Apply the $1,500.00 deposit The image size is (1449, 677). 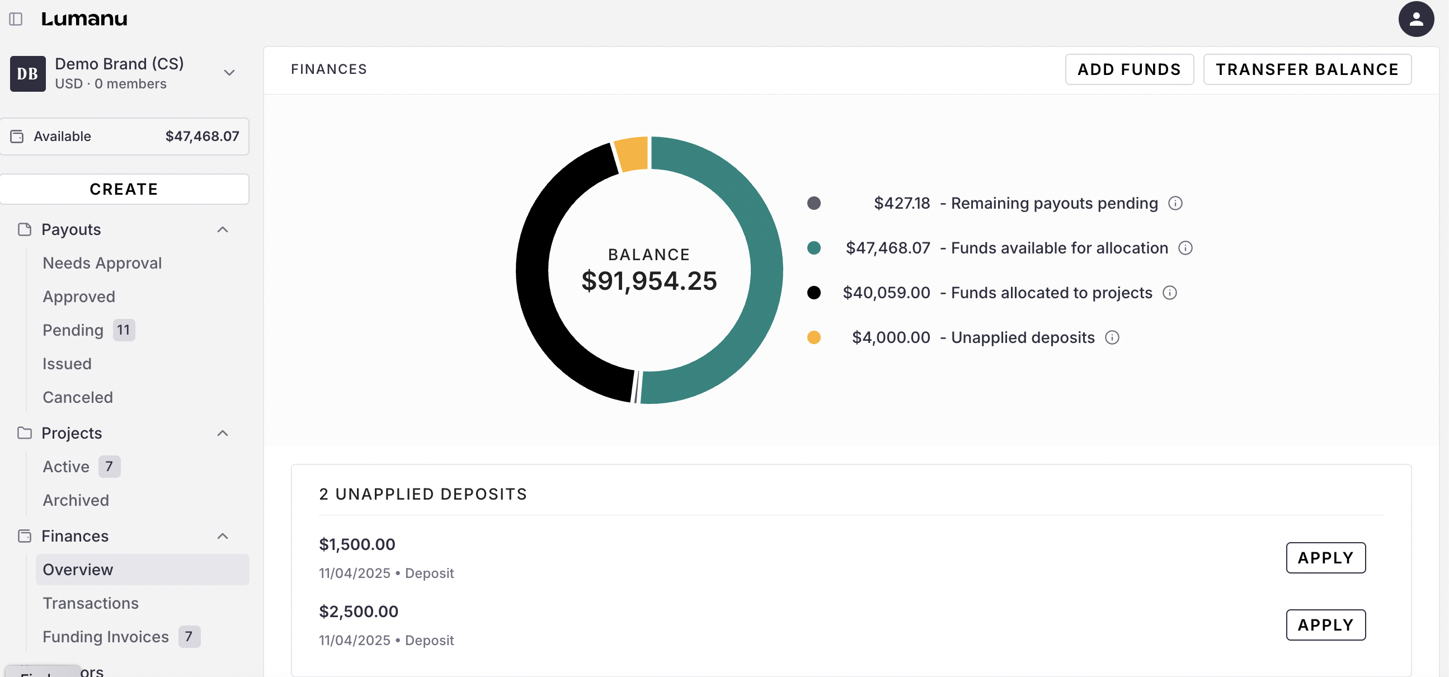coord(1325,558)
